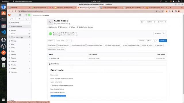Image resolution: width=184 pixels, height=103 pixels.
Task: Click the share page icon in address bar
Action: pyautogui.click(x=160, y=11)
